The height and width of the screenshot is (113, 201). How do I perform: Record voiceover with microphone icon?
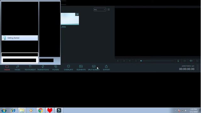pos(178,61)
